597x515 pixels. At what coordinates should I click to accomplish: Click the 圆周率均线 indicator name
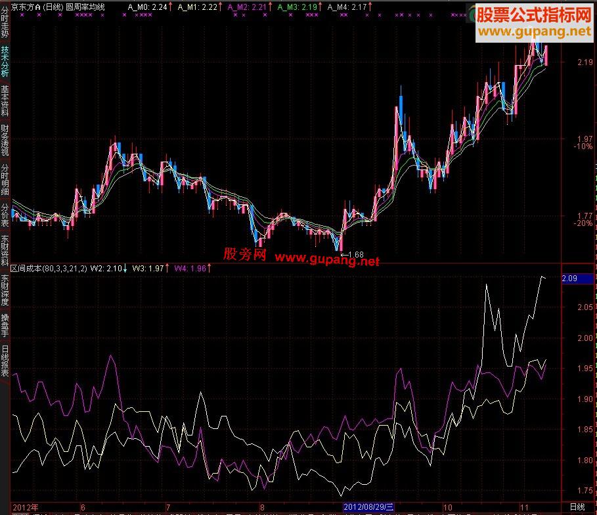click(x=85, y=7)
